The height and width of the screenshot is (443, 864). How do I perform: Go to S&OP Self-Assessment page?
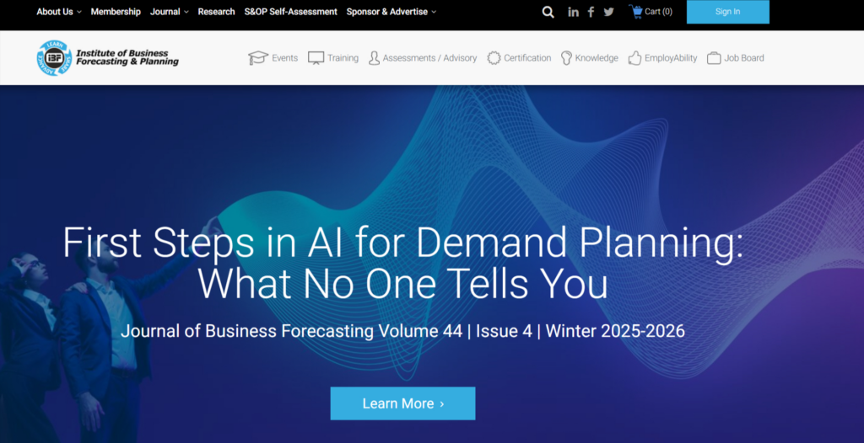(x=290, y=12)
